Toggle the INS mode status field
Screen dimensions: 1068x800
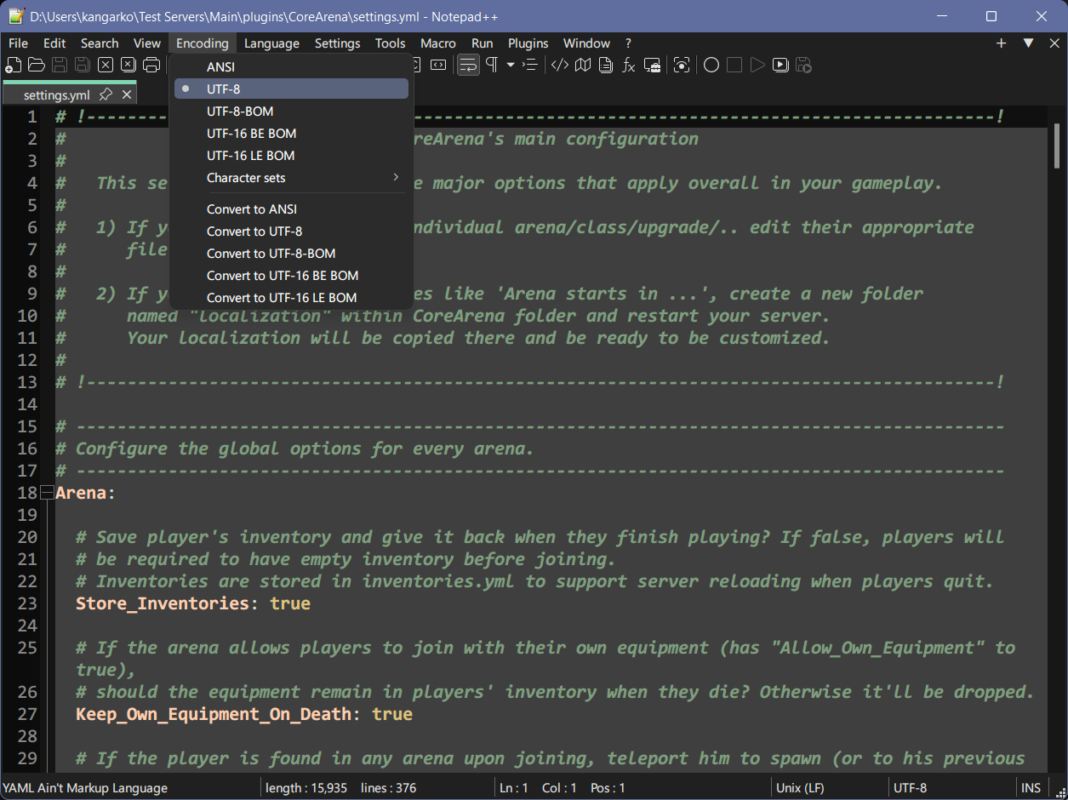pos(1031,788)
